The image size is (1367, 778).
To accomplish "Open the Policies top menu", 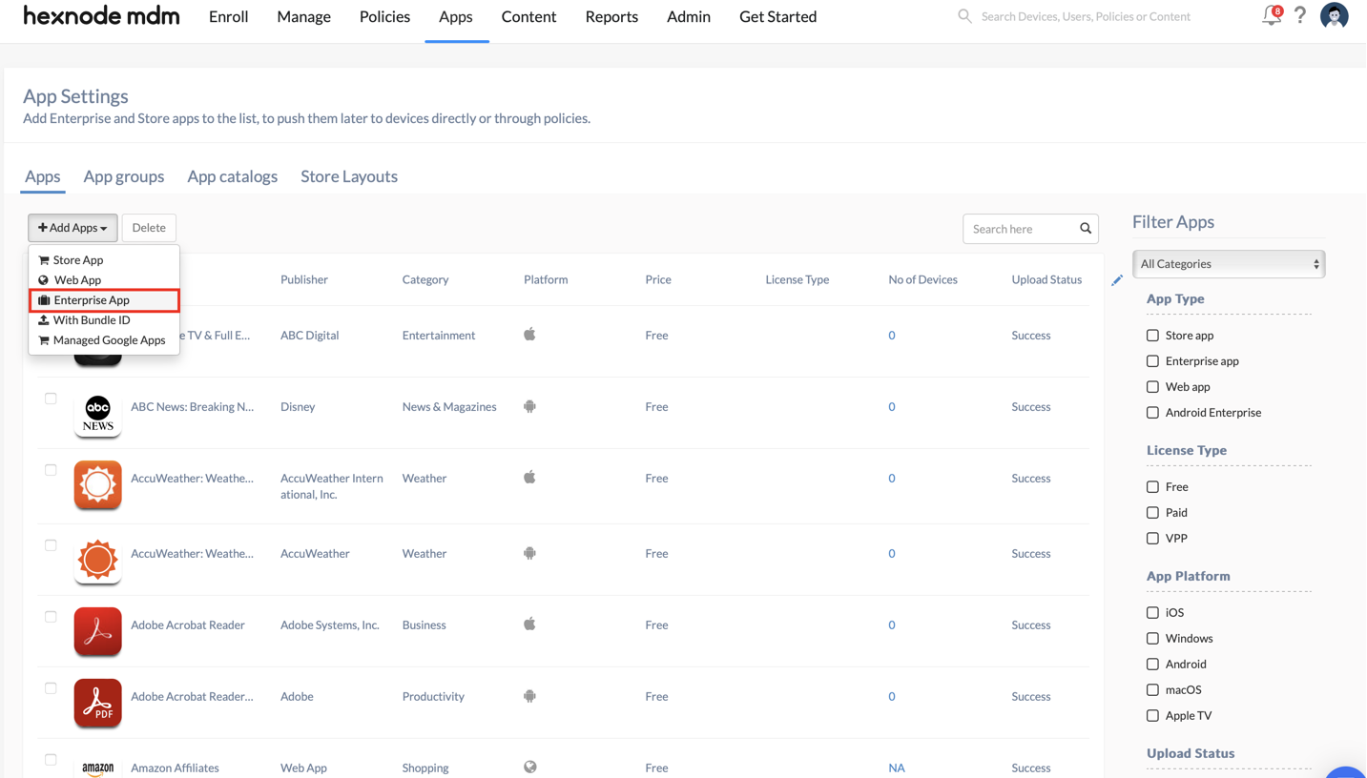I will (x=384, y=16).
